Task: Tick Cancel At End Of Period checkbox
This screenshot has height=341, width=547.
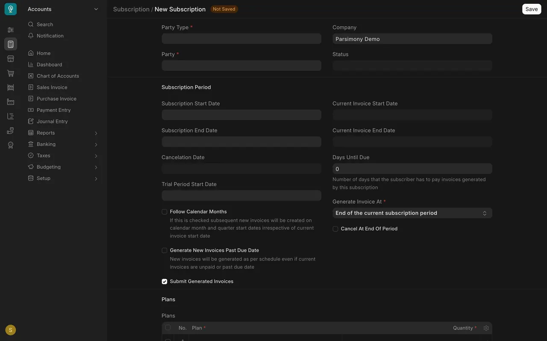Action: (335, 229)
